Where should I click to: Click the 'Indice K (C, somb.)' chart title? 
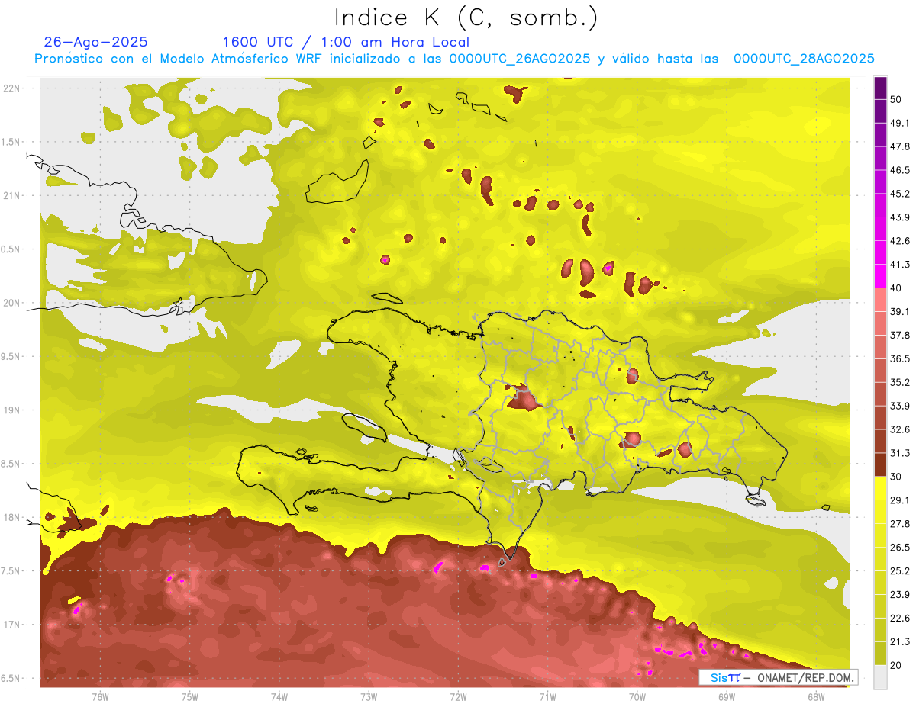pyautogui.click(x=466, y=18)
